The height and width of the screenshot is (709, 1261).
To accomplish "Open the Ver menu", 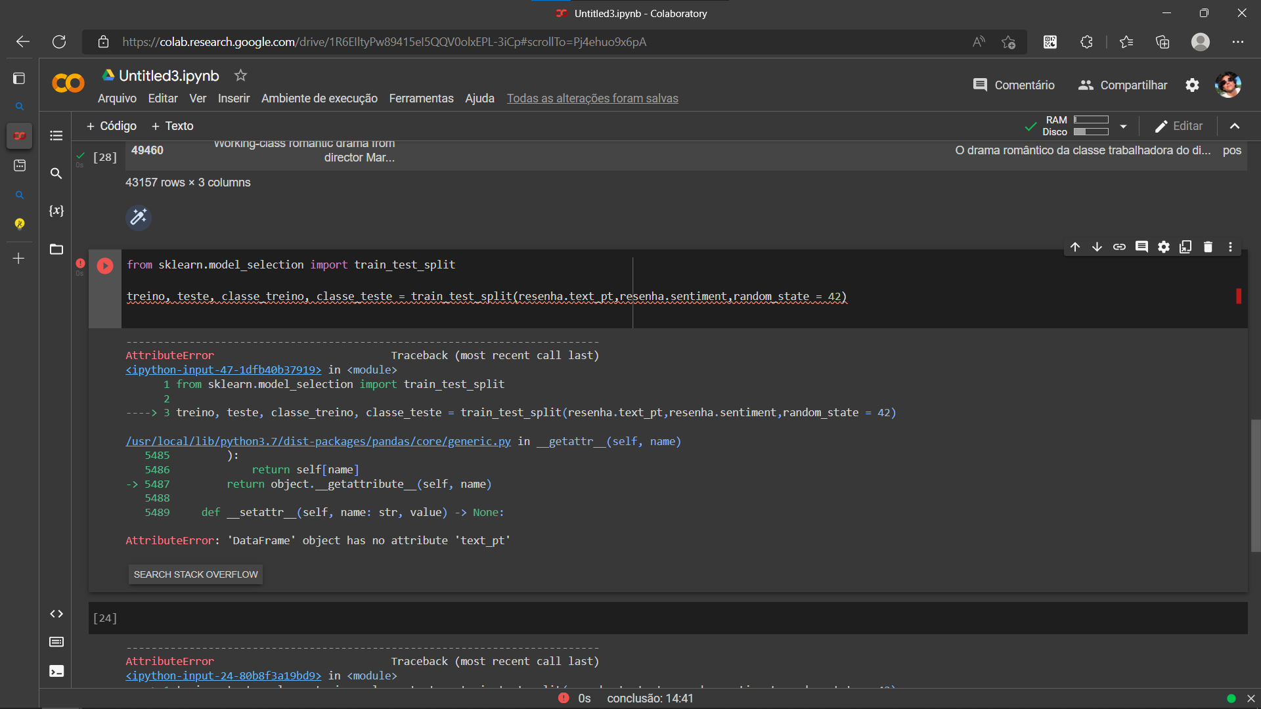I will [x=198, y=98].
